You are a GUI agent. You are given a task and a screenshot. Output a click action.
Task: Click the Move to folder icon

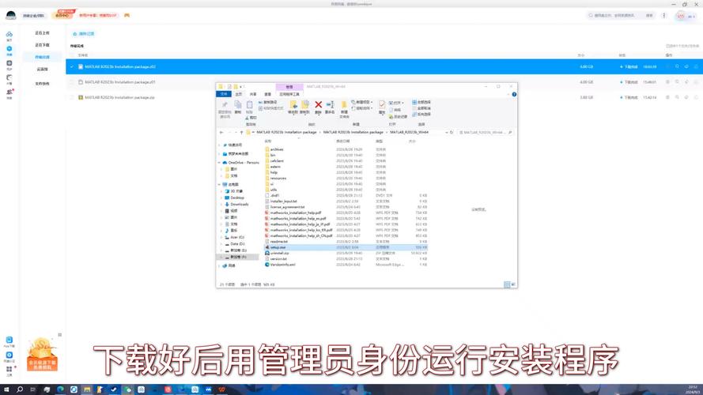(293, 107)
